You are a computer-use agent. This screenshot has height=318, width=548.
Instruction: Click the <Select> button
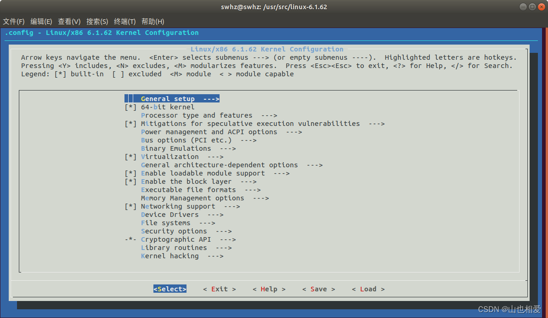pos(170,289)
